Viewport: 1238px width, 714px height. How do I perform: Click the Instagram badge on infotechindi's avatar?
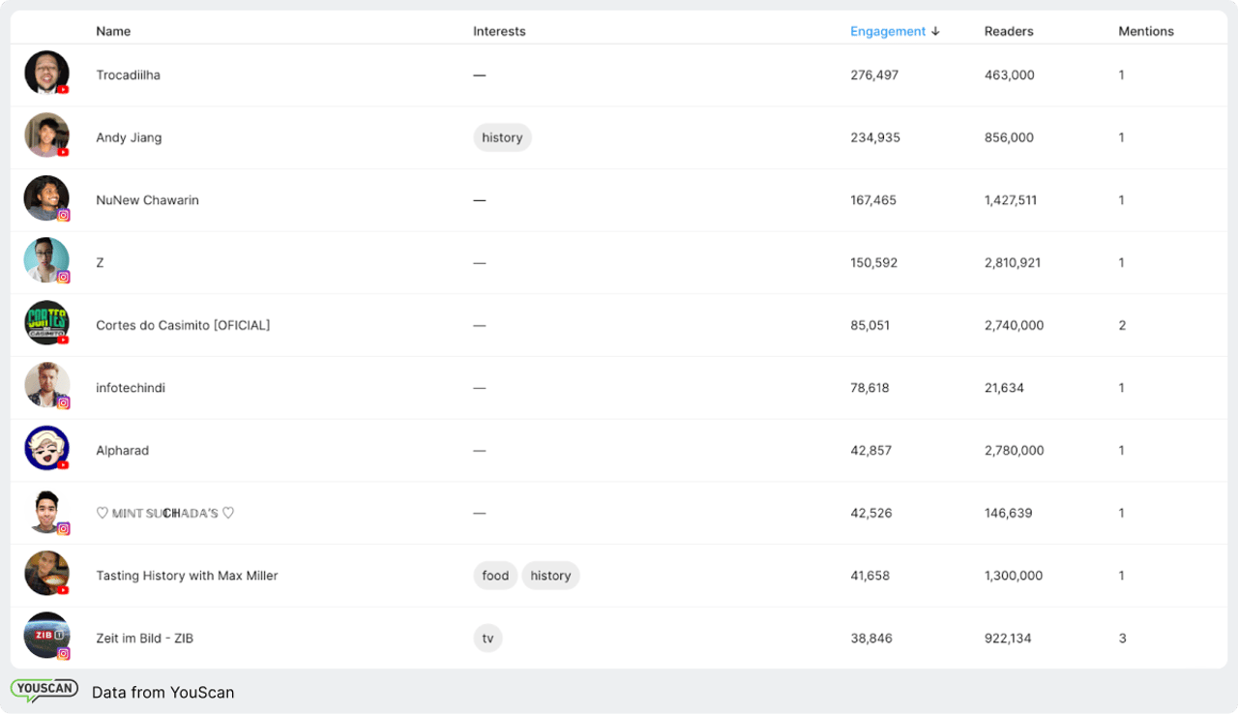pos(64,402)
